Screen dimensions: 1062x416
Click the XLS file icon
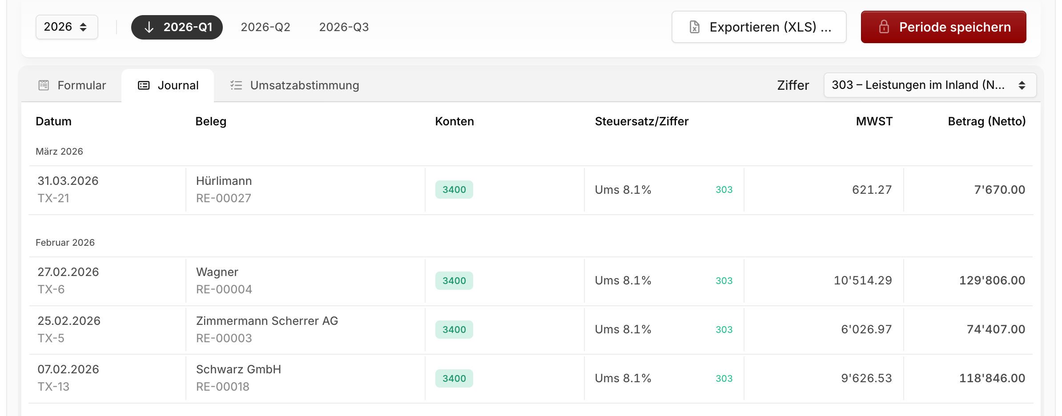(695, 27)
